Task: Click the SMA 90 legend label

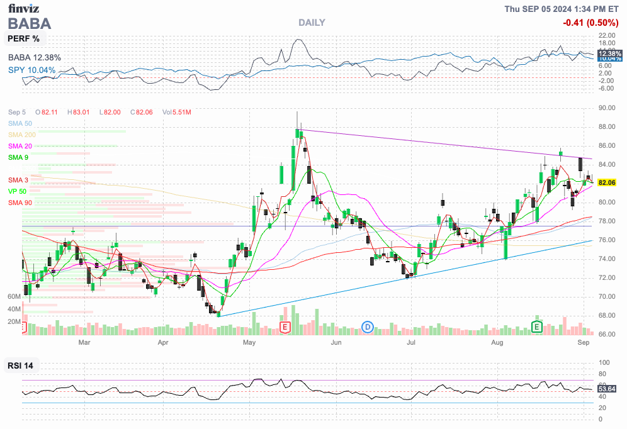Action: coord(20,203)
